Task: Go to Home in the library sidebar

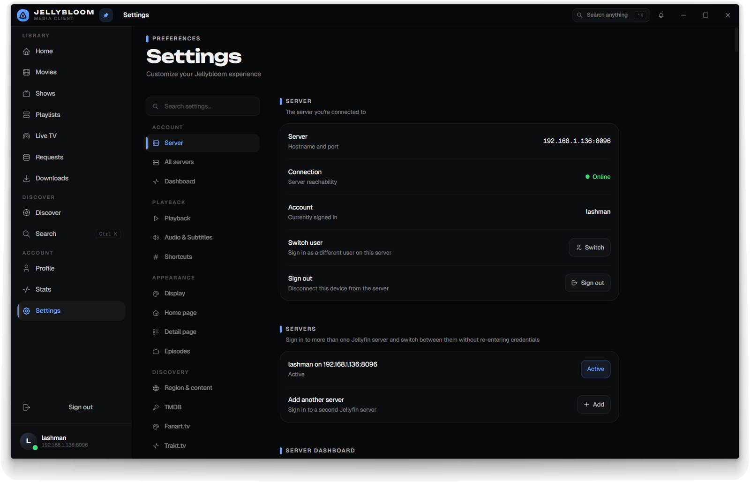Action: click(71, 51)
